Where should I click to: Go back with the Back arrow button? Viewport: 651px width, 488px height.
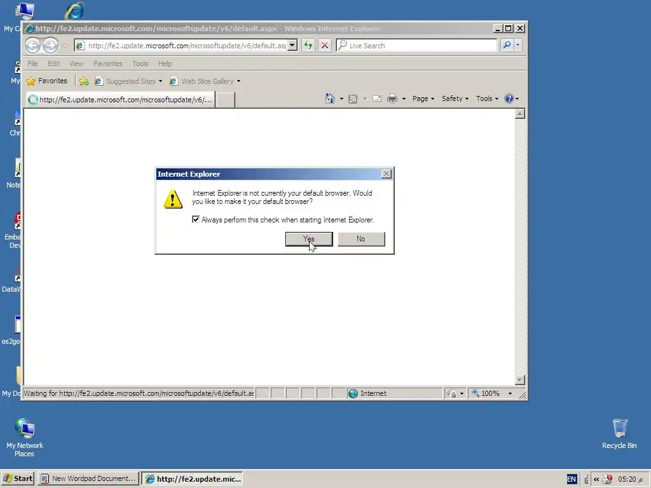tap(33, 45)
